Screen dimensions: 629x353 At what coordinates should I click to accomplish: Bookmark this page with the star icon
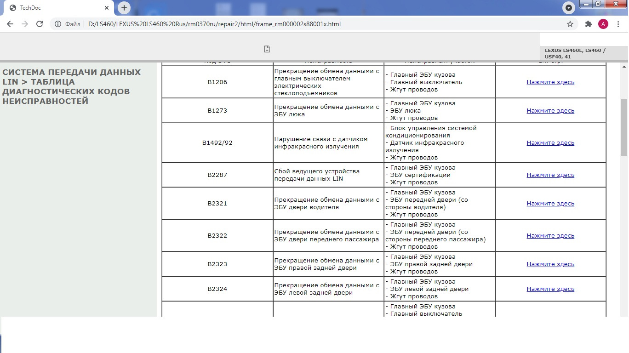570,24
